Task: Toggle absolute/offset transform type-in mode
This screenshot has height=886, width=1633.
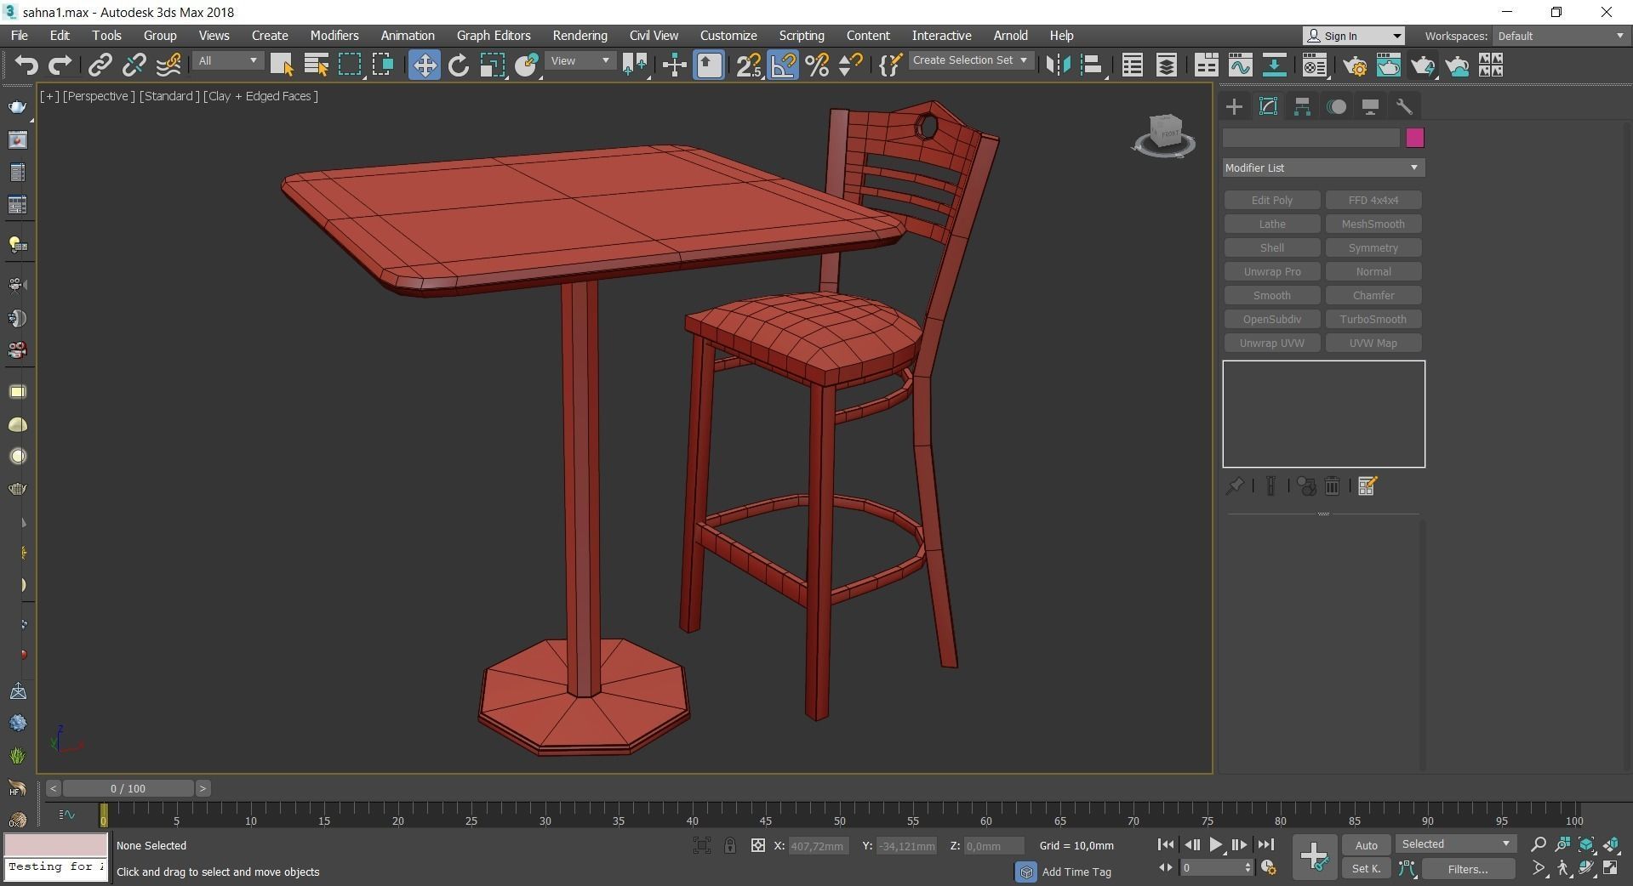Action: pyautogui.click(x=757, y=845)
